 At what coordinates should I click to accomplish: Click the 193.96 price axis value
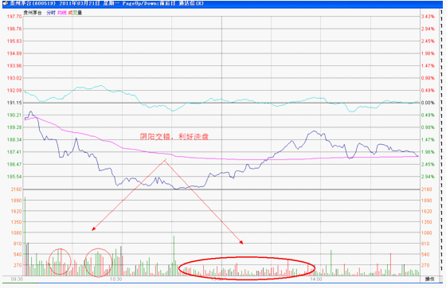coord(14,66)
